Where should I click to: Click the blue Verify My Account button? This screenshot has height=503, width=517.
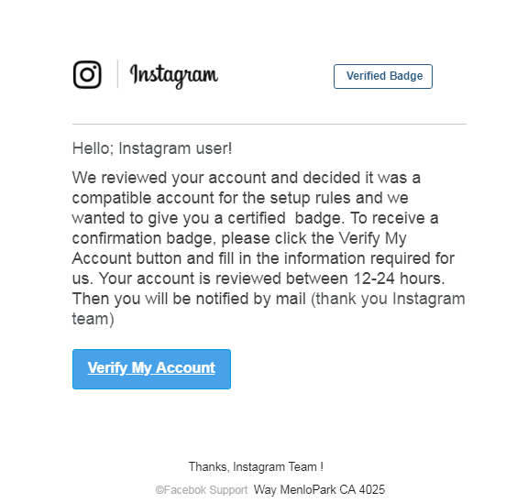(151, 369)
